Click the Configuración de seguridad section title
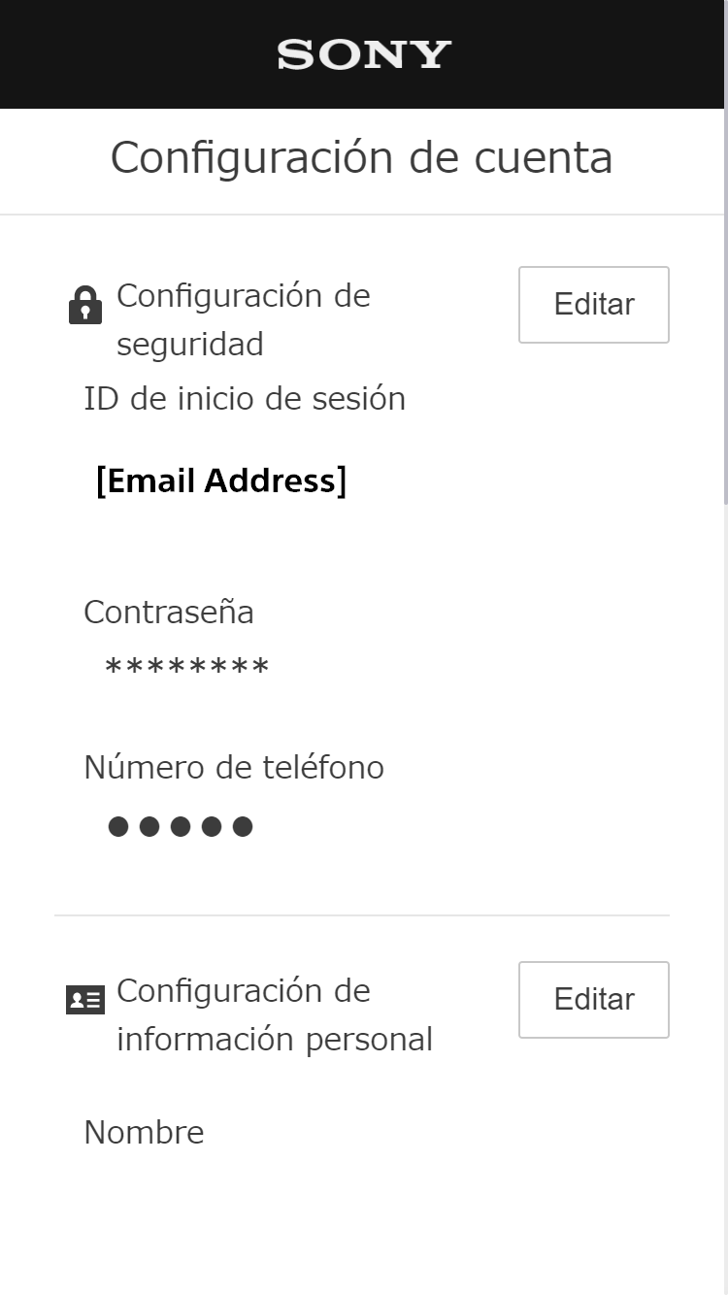 (243, 319)
